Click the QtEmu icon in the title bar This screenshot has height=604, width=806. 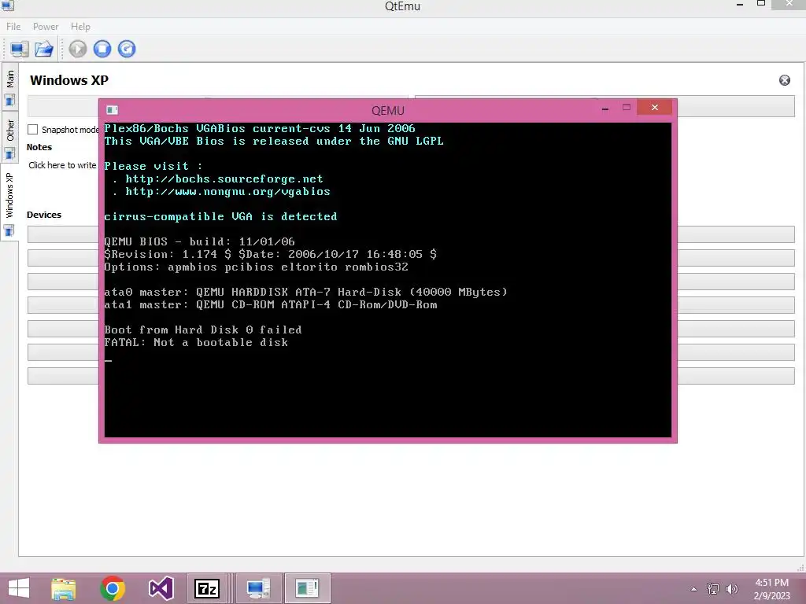8,6
